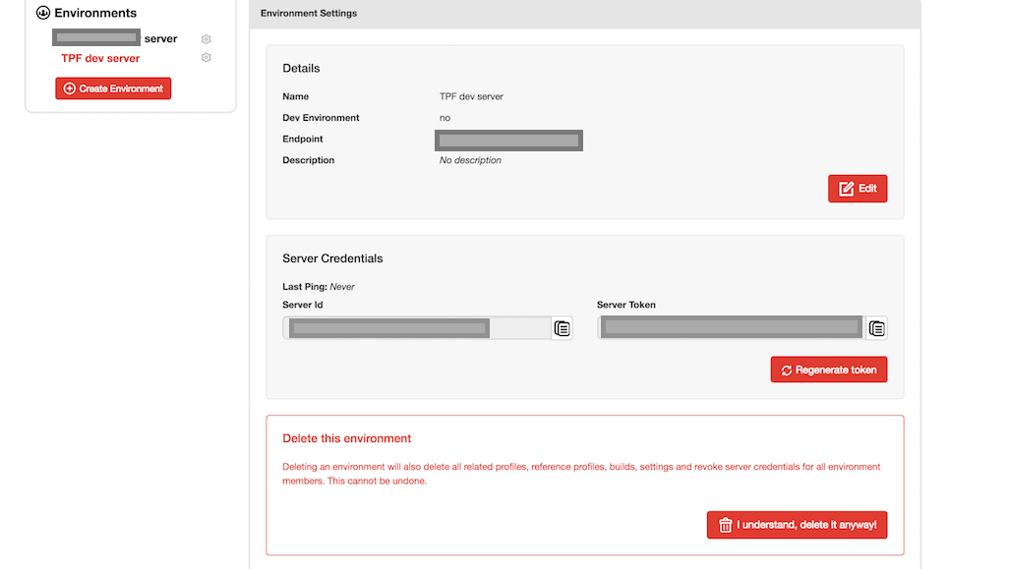Select the first environment ending in "server"
This screenshot has width=1009, height=569.
pos(116,39)
